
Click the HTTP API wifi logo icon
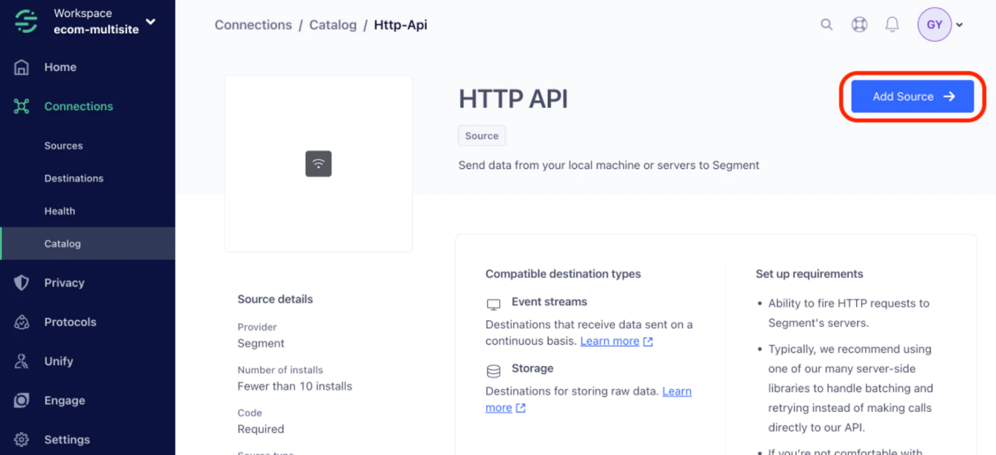click(318, 164)
